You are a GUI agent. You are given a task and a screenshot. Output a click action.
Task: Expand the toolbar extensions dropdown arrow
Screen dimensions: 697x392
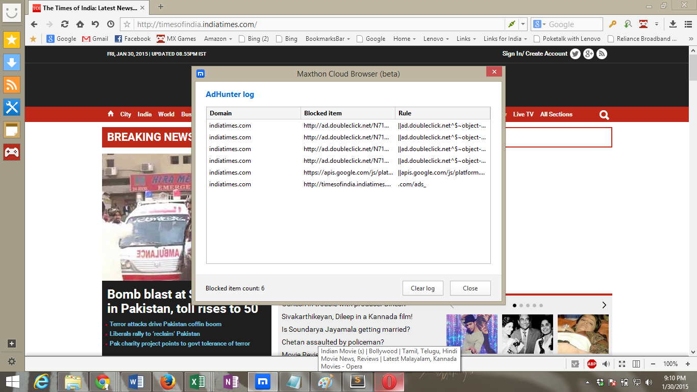657,24
